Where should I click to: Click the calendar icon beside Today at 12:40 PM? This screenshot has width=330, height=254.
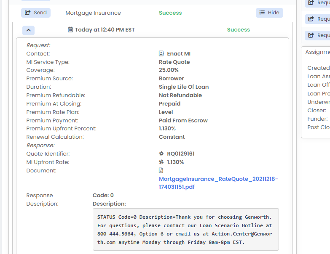pos(70,29)
